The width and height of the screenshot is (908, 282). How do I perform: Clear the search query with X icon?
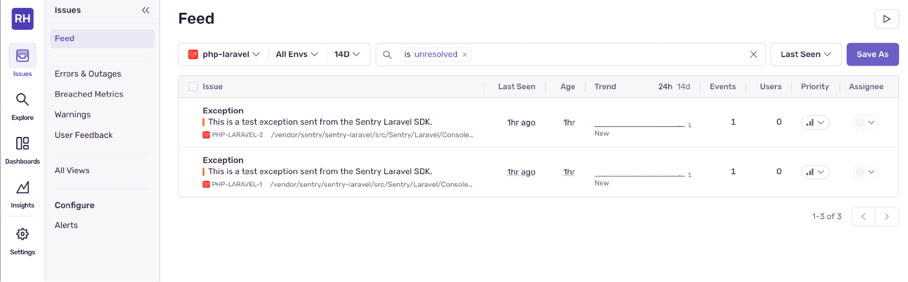[x=753, y=54]
